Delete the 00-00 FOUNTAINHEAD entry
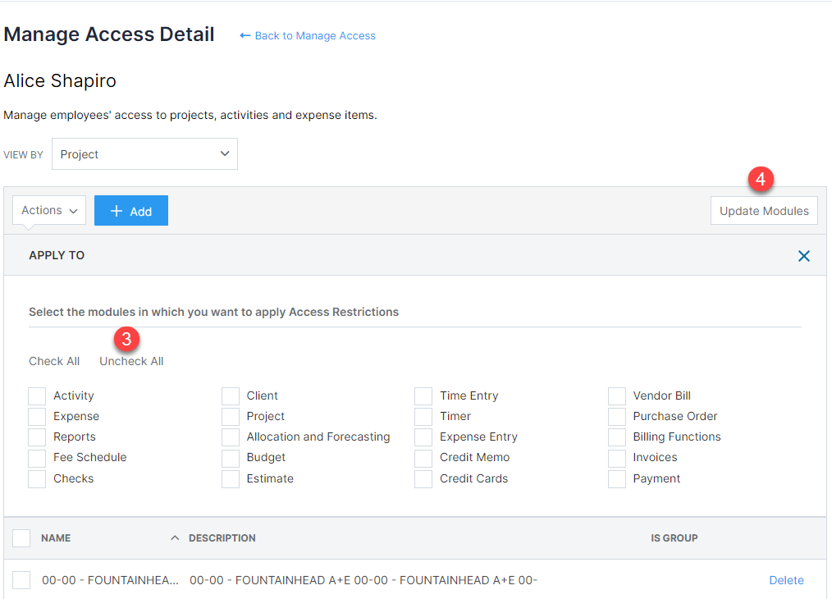Screen dimensions: 832x599 tap(786, 579)
